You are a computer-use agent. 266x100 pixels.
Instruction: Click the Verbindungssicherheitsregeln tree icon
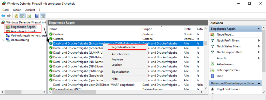click(8, 36)
